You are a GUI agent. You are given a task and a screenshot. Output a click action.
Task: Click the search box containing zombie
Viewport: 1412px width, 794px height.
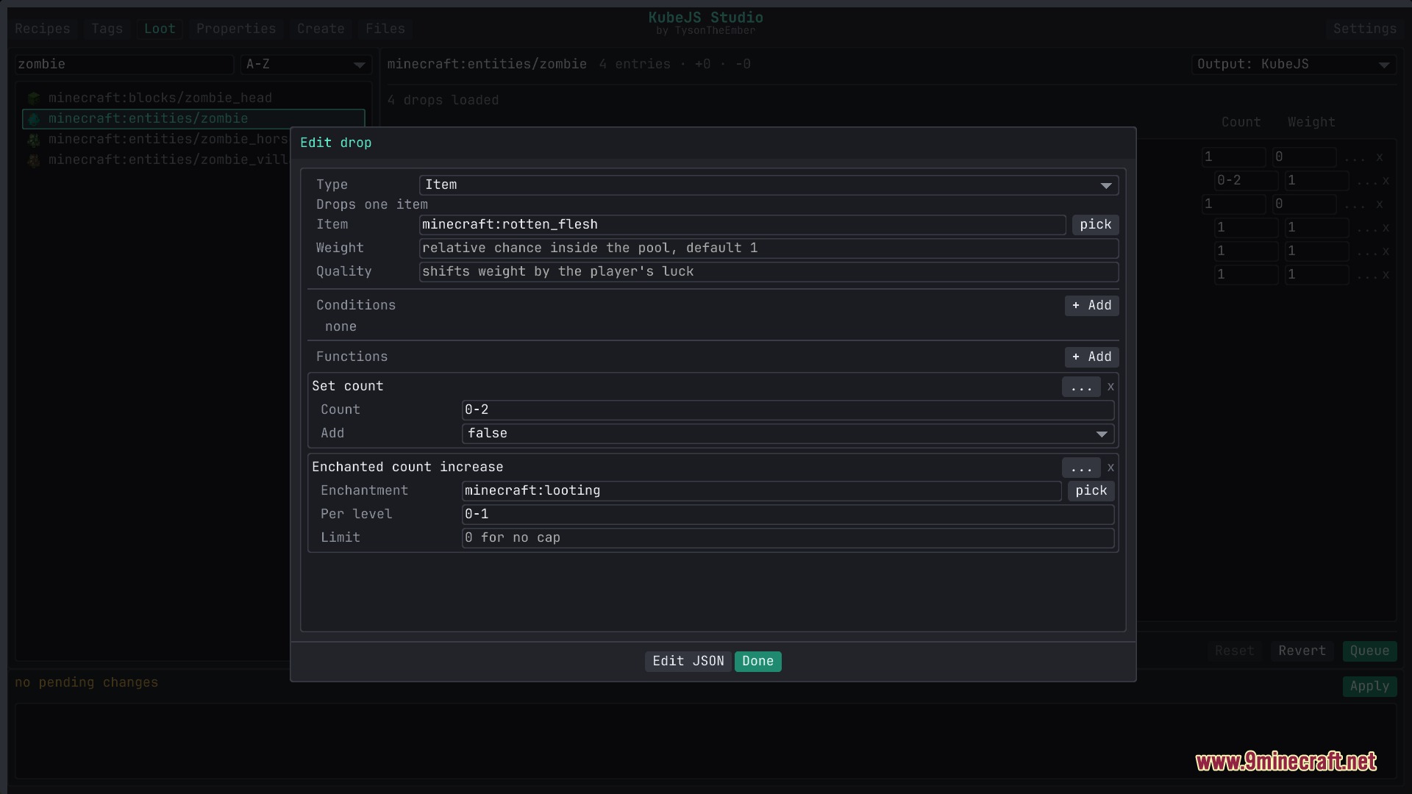pos(124,65)
